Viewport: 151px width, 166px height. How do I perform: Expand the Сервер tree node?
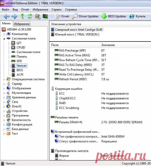[4, 84]
